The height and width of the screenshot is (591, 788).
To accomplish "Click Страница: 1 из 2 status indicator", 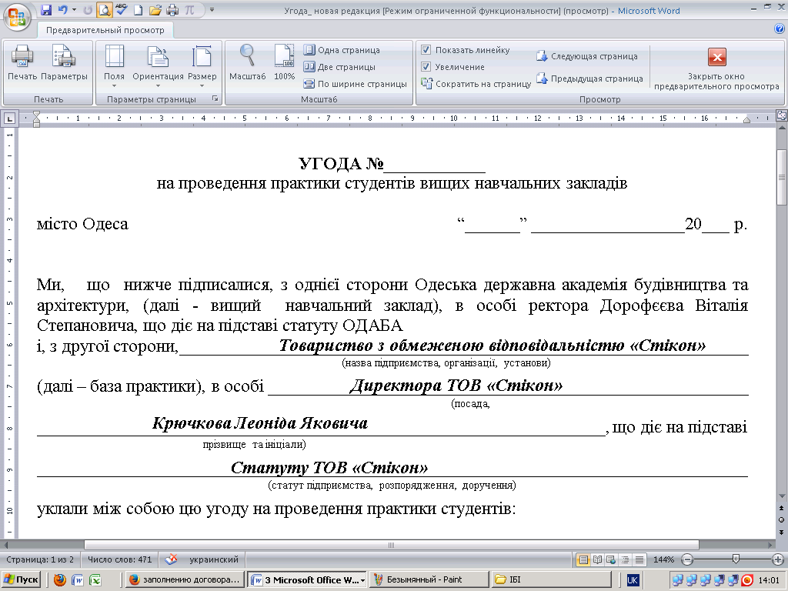I will tap(40, 559).
